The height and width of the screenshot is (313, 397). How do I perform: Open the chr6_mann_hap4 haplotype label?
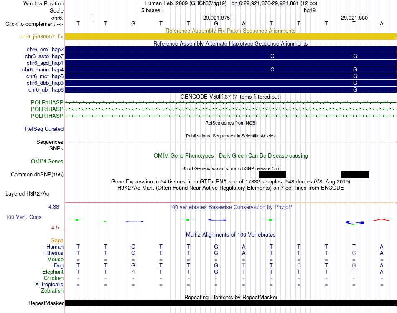(x=43, y=70)
